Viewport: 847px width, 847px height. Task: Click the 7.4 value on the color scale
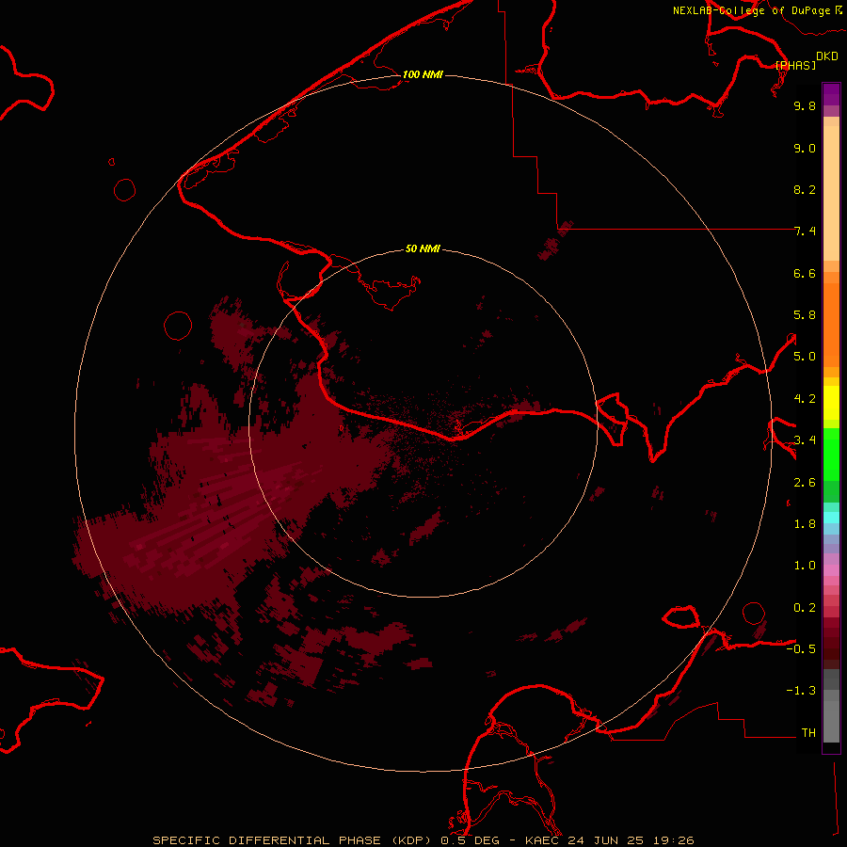805,232
